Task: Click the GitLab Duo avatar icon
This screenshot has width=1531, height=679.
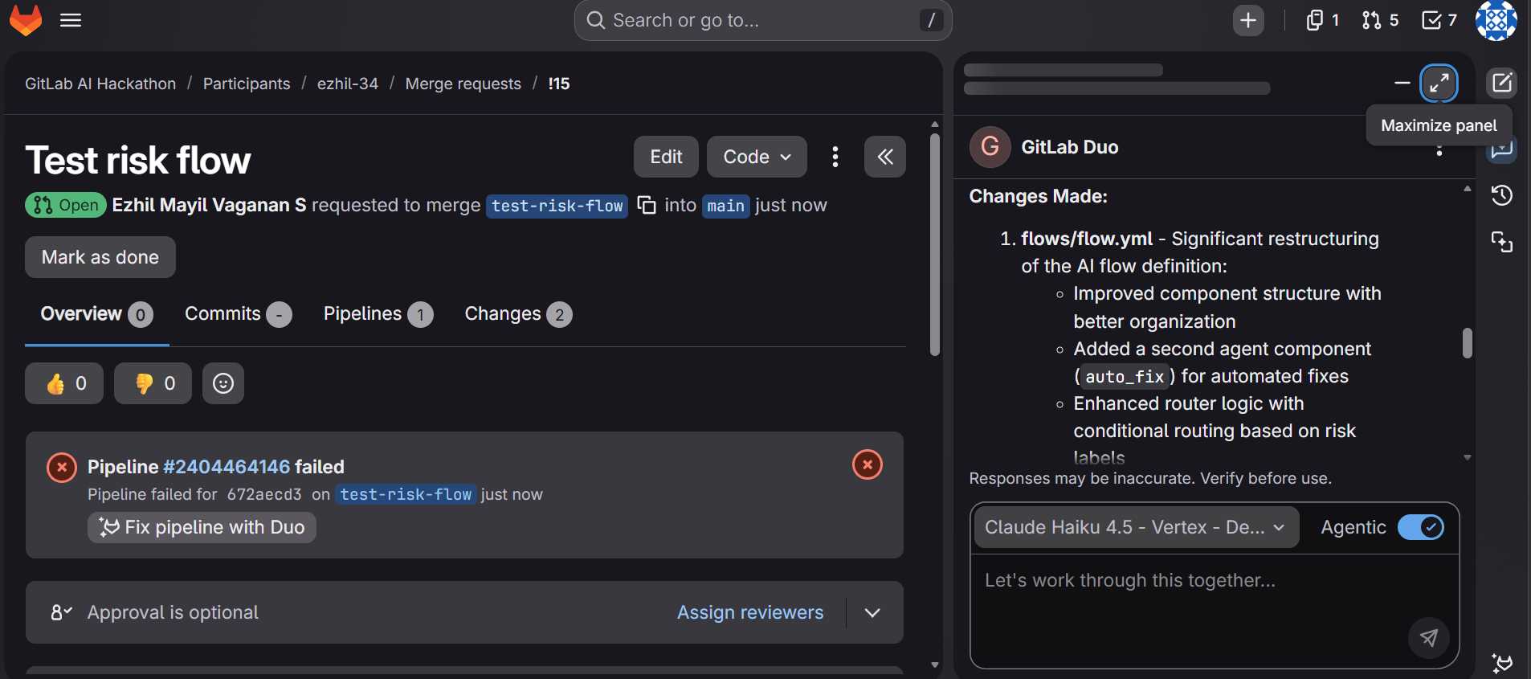Action: (x=990, y=147)
